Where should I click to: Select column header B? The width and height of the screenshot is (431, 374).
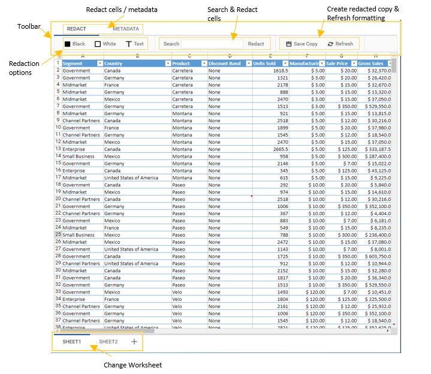coord(137,56)
